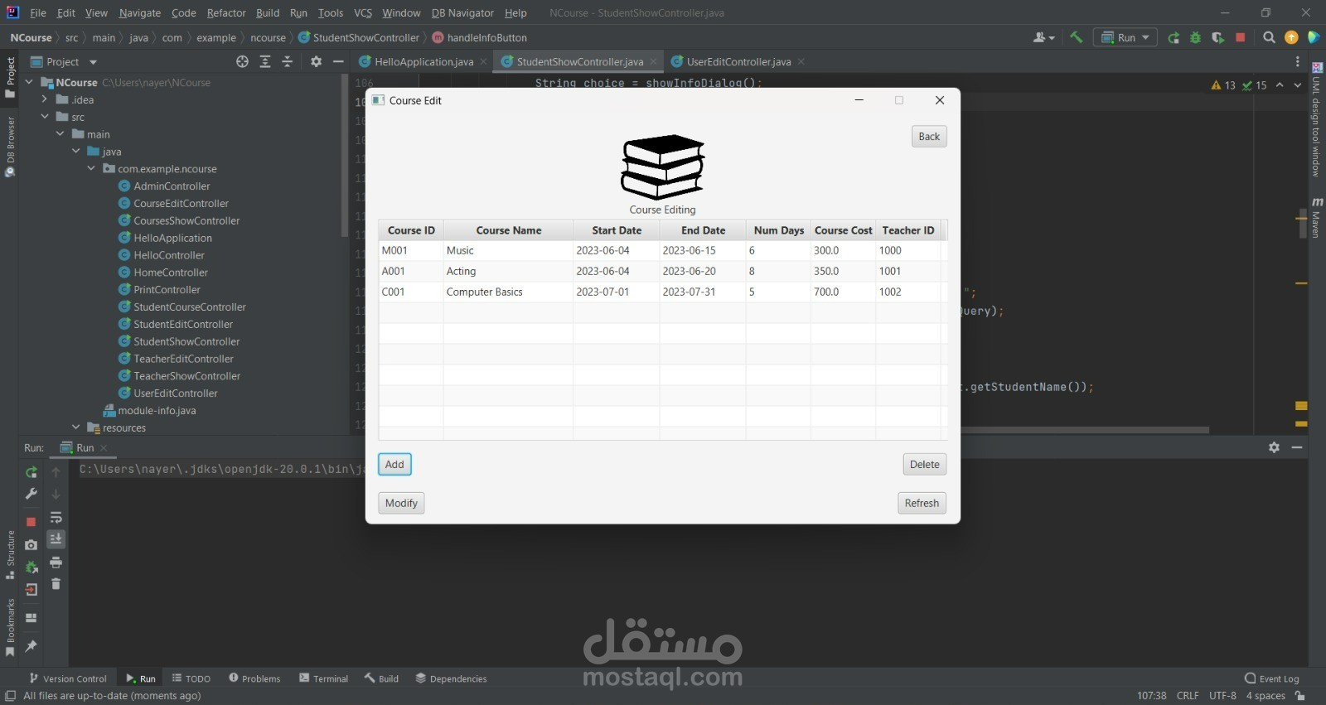The height and width of the screenshot is (705, 1326).
Task: Collapse the src folder
Action: click(x=45, y=117)
